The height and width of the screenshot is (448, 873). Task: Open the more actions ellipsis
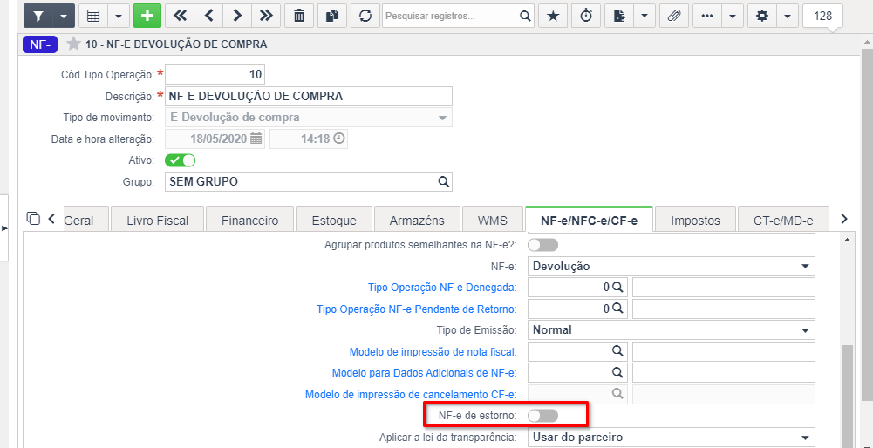pos(707,17)
